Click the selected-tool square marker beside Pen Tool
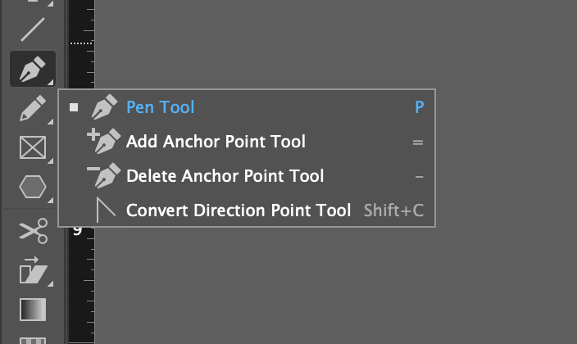 [74, 107]
